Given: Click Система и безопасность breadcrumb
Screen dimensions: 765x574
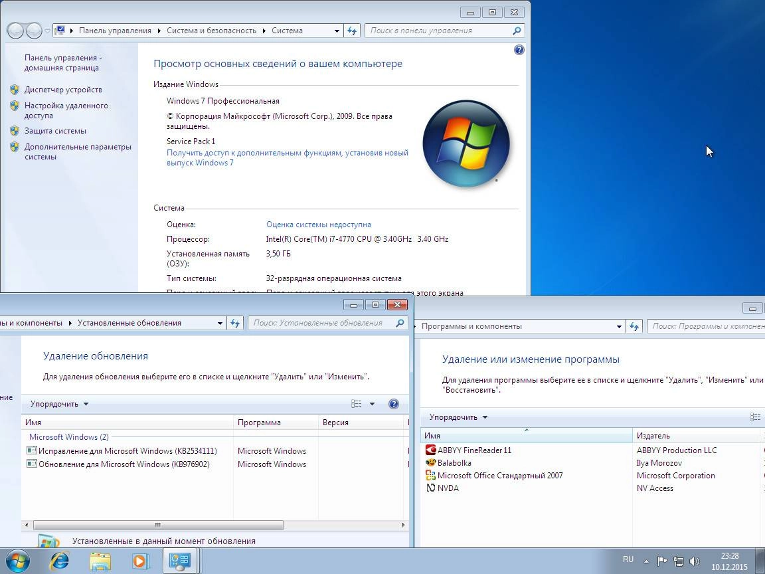Looking at the screenshot, I should (x=211, y=31).
